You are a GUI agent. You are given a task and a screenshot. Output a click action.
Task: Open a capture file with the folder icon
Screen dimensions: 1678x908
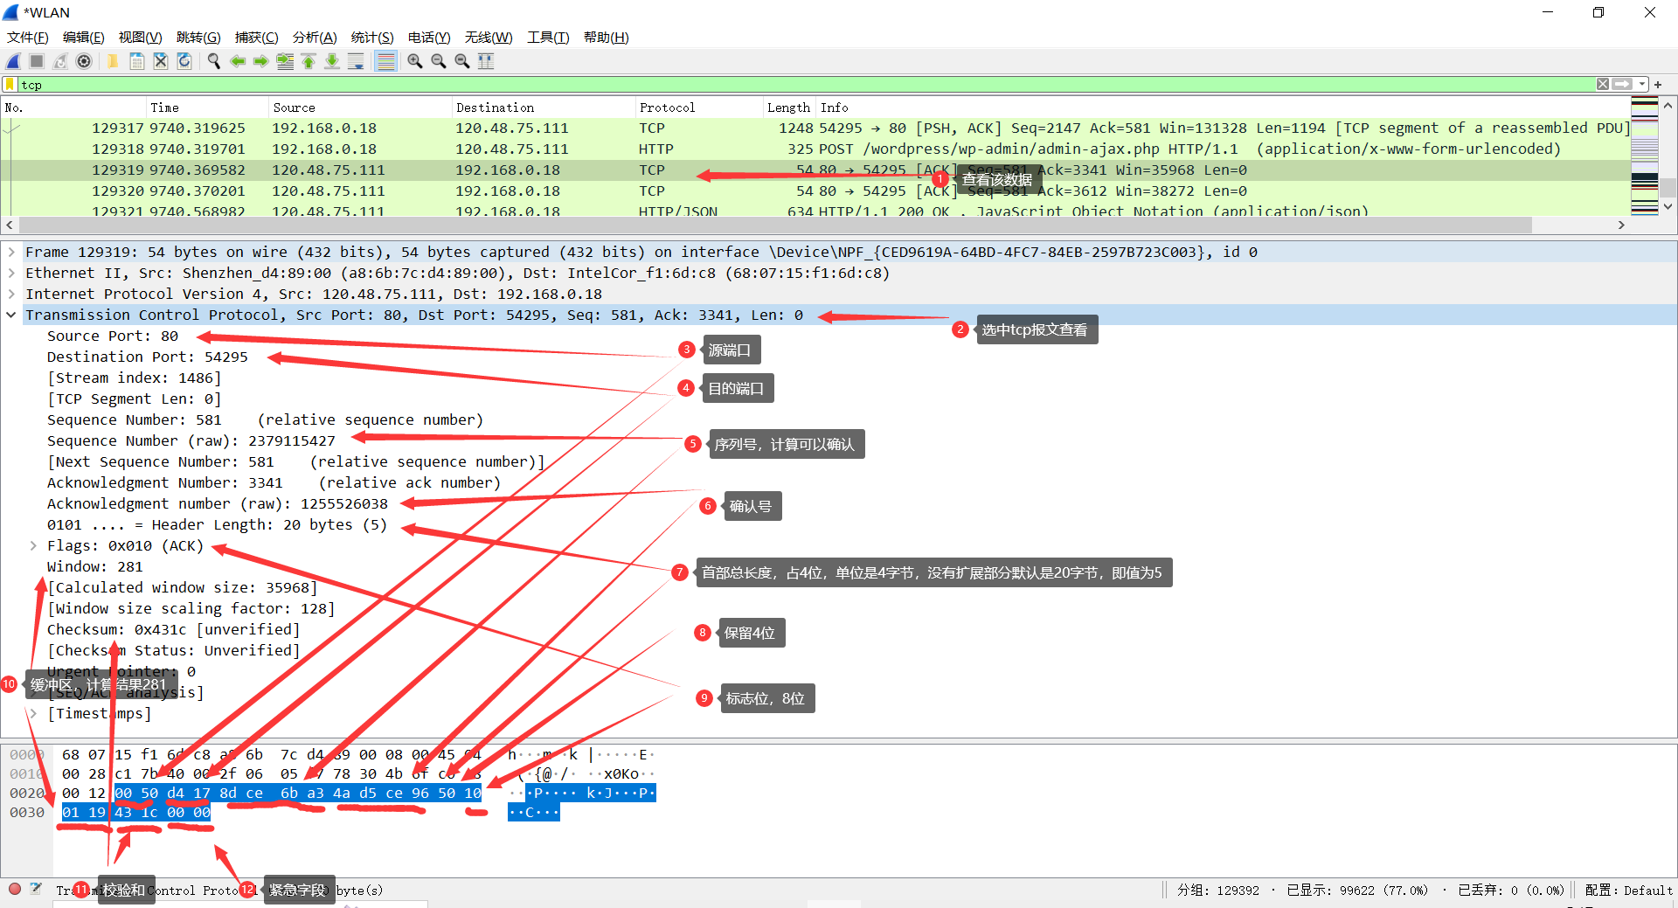[x=113, y=61]
